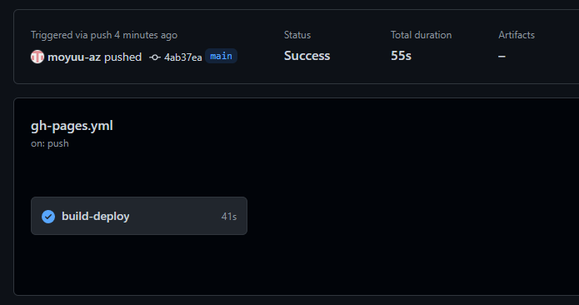
Task: Click the Artifacts column label
Action: pyautogui.click(x=517, y=35)
